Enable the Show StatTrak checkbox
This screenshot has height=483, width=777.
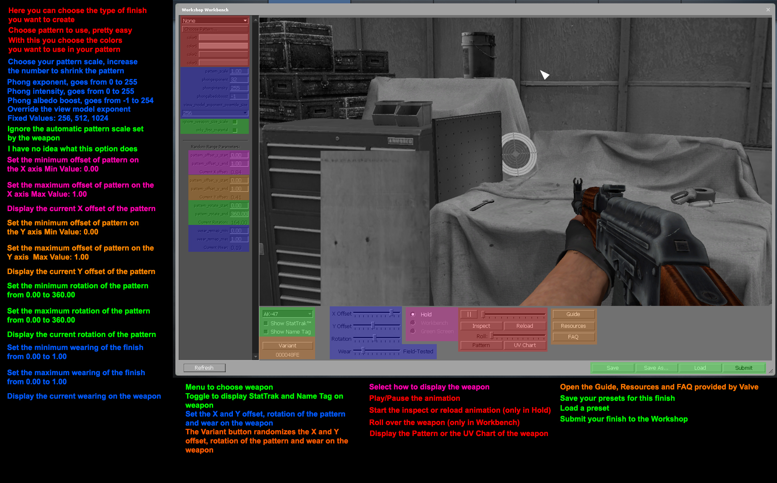tap(266, 324)
